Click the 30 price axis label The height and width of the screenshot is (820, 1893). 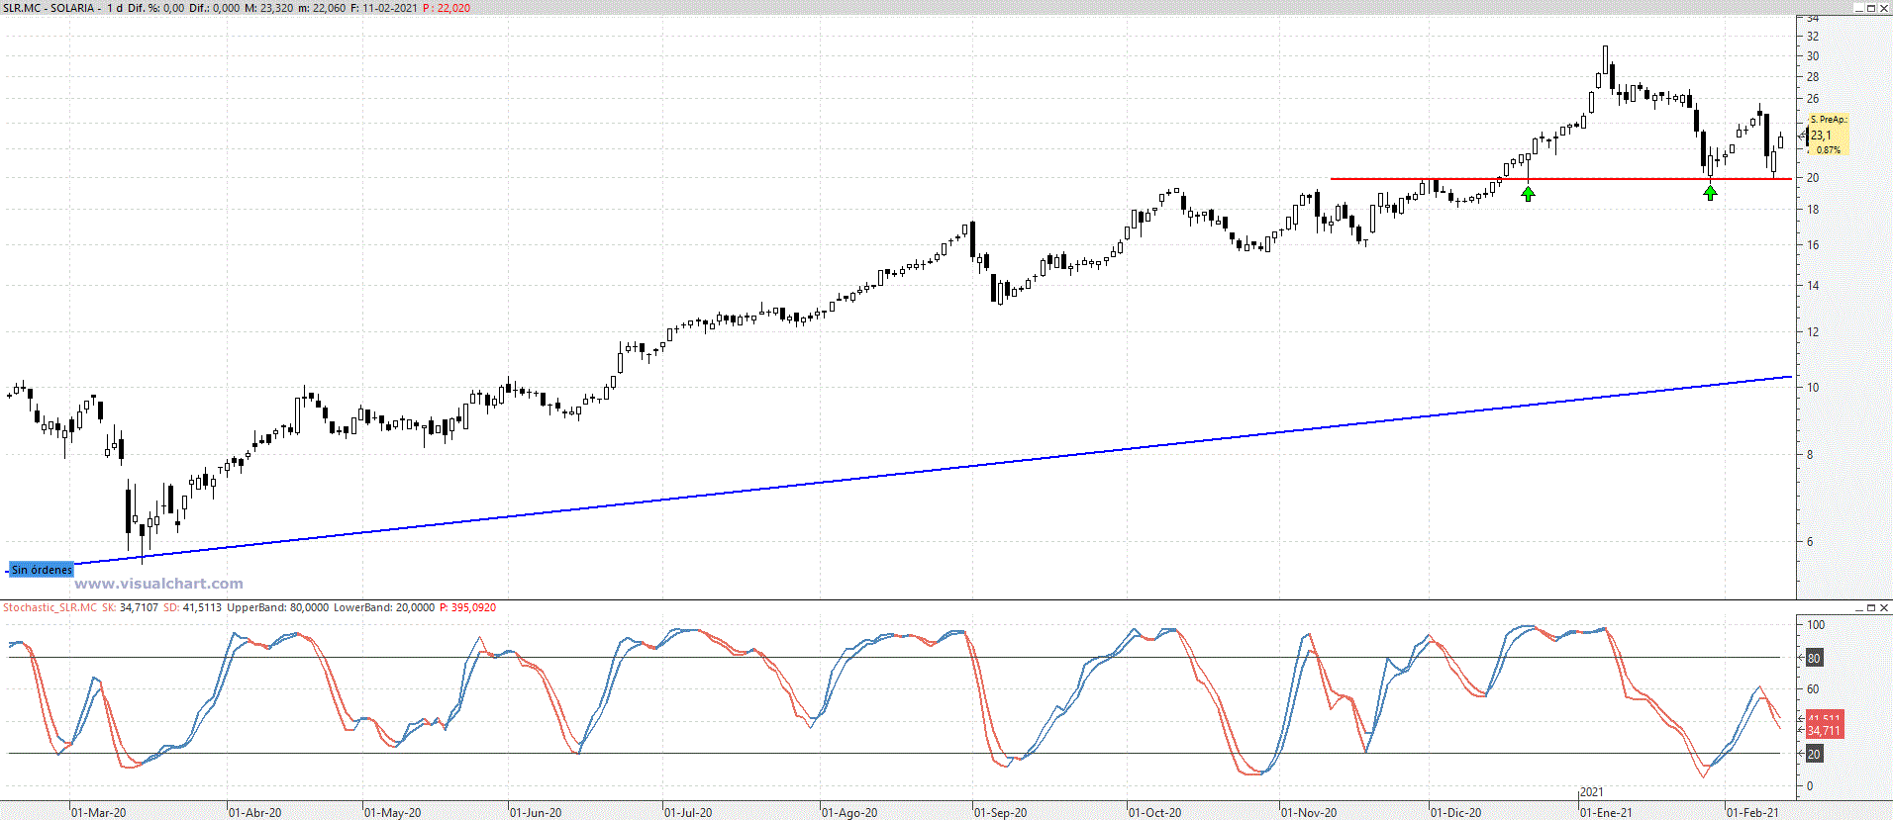(1813, 56)
